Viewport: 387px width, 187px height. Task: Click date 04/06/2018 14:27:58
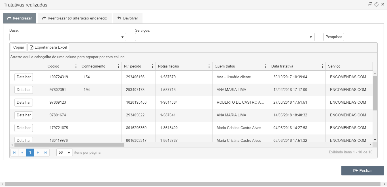(x=290, y=128)
